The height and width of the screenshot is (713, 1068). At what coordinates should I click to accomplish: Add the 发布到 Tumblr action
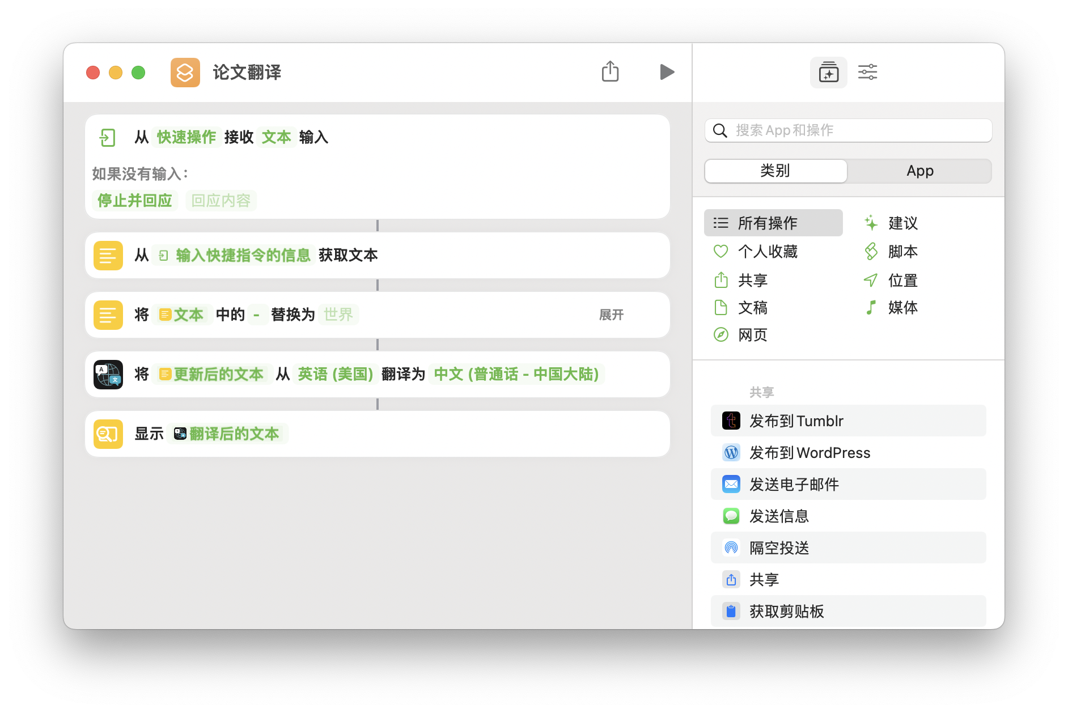pos(848,421)
